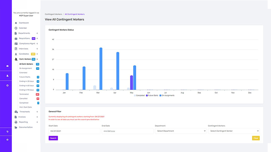Click the End Date input field
Image resolution: width=271 pixels, height=152 pixels.
pyautogui.click(x=128, y=131)
